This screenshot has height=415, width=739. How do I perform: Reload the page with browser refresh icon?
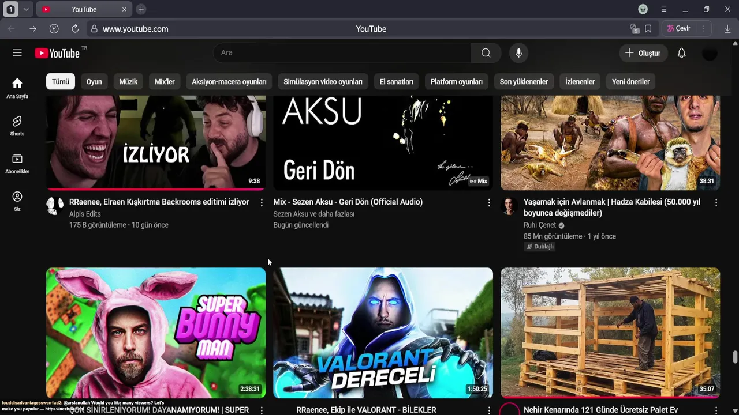coord(75,29)
